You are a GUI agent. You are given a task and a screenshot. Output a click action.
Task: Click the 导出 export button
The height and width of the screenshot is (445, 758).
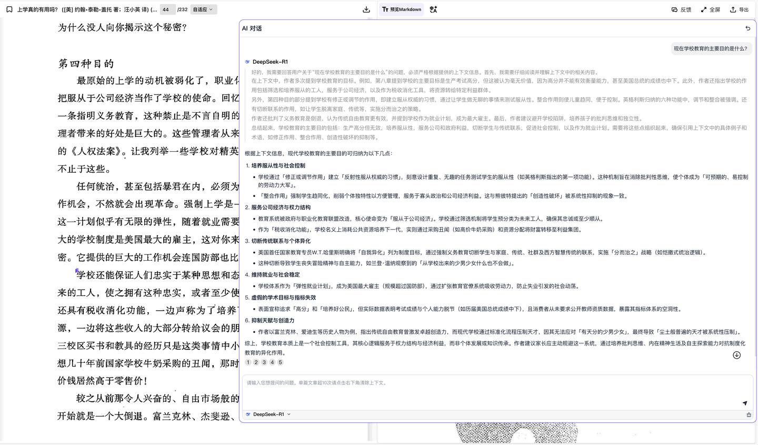(739, 9)
